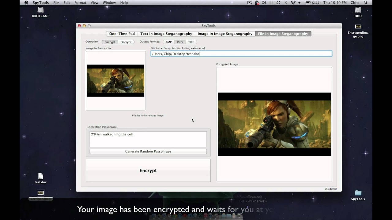
Task: Click the 'Encrypted Image:' label
Action: point(228,64)
